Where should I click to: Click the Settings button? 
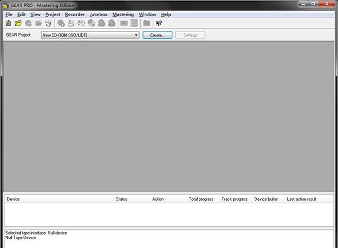pos(190,35)
